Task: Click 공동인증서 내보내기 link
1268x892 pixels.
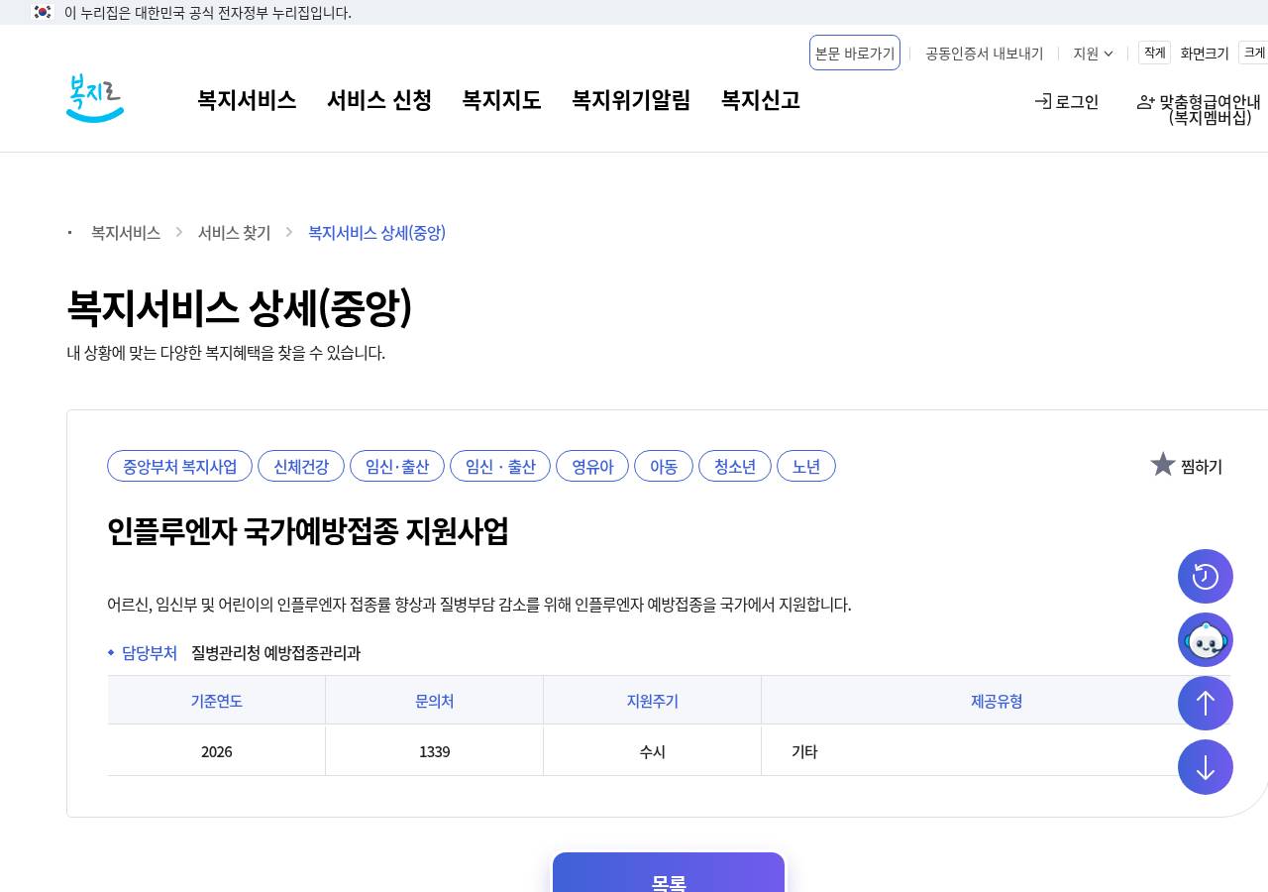Action: (x=985, y=54)
